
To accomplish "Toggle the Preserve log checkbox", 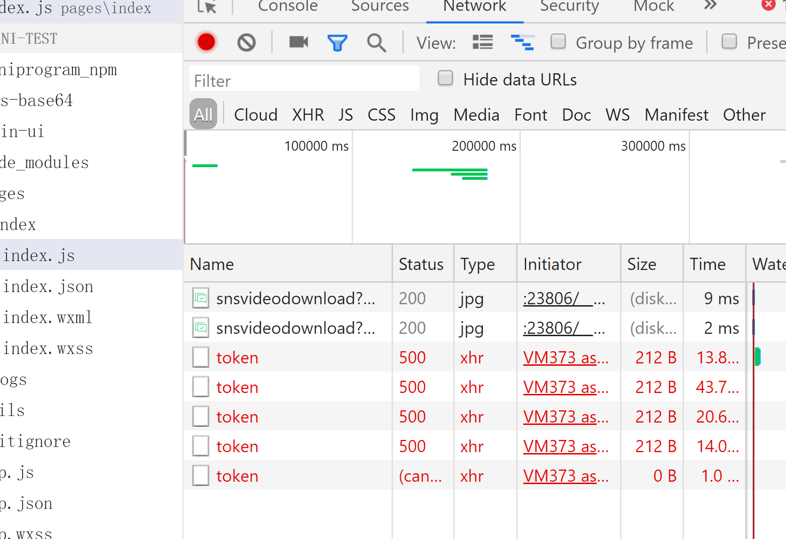I will 729,41.
